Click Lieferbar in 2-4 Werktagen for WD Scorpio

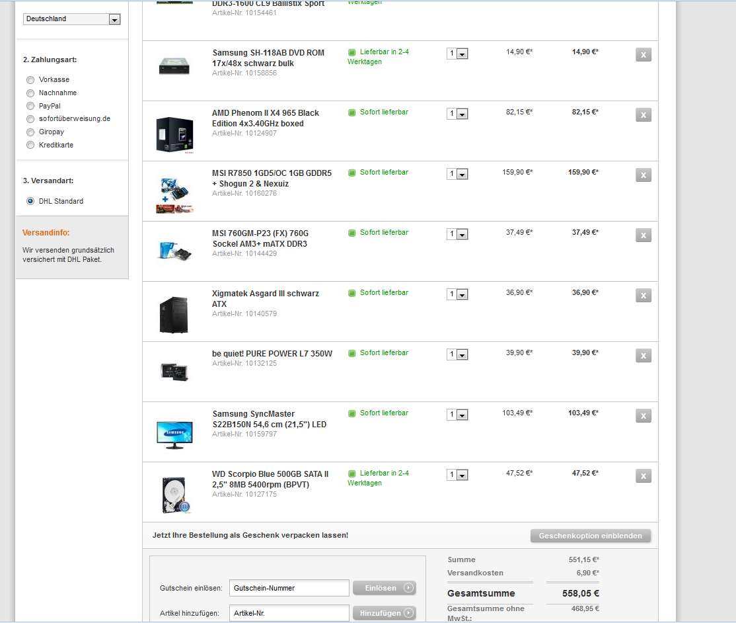click(379, 478)
